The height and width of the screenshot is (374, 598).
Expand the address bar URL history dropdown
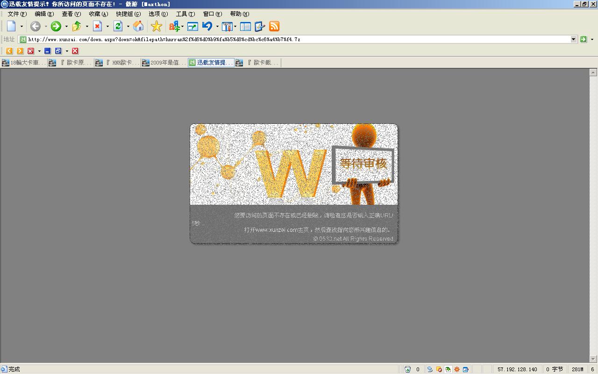(x=574, y=39)
